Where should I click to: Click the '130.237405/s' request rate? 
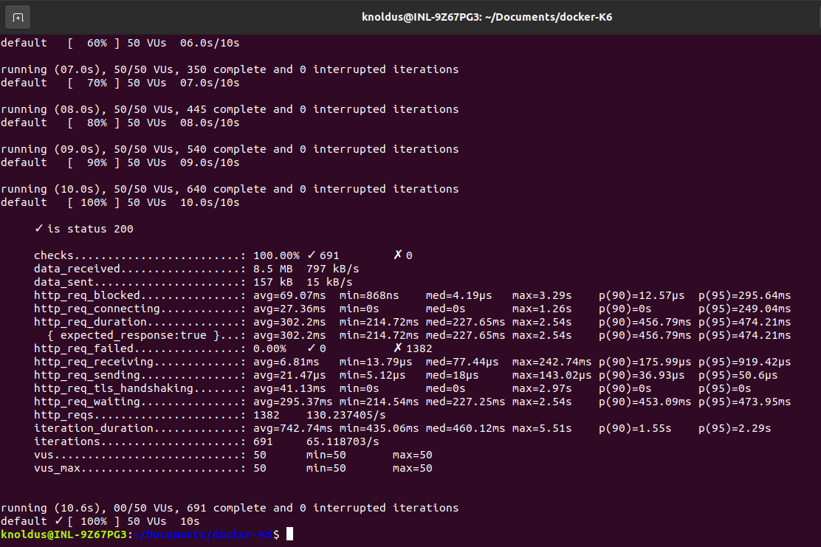346,415
